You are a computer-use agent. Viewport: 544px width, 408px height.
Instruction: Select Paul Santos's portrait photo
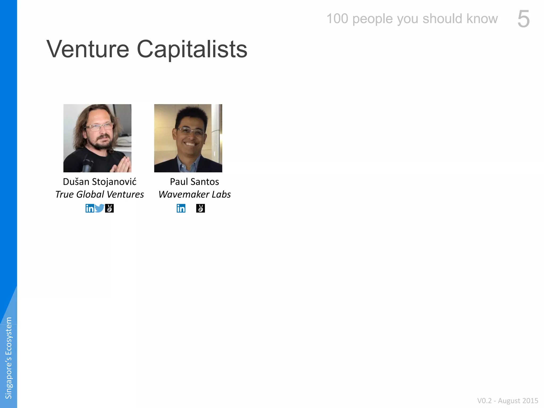pos(188,138)
